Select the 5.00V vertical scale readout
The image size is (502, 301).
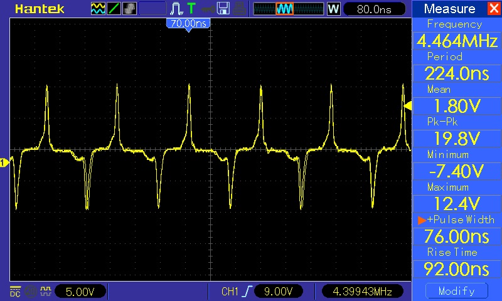(x=80, y=292)
